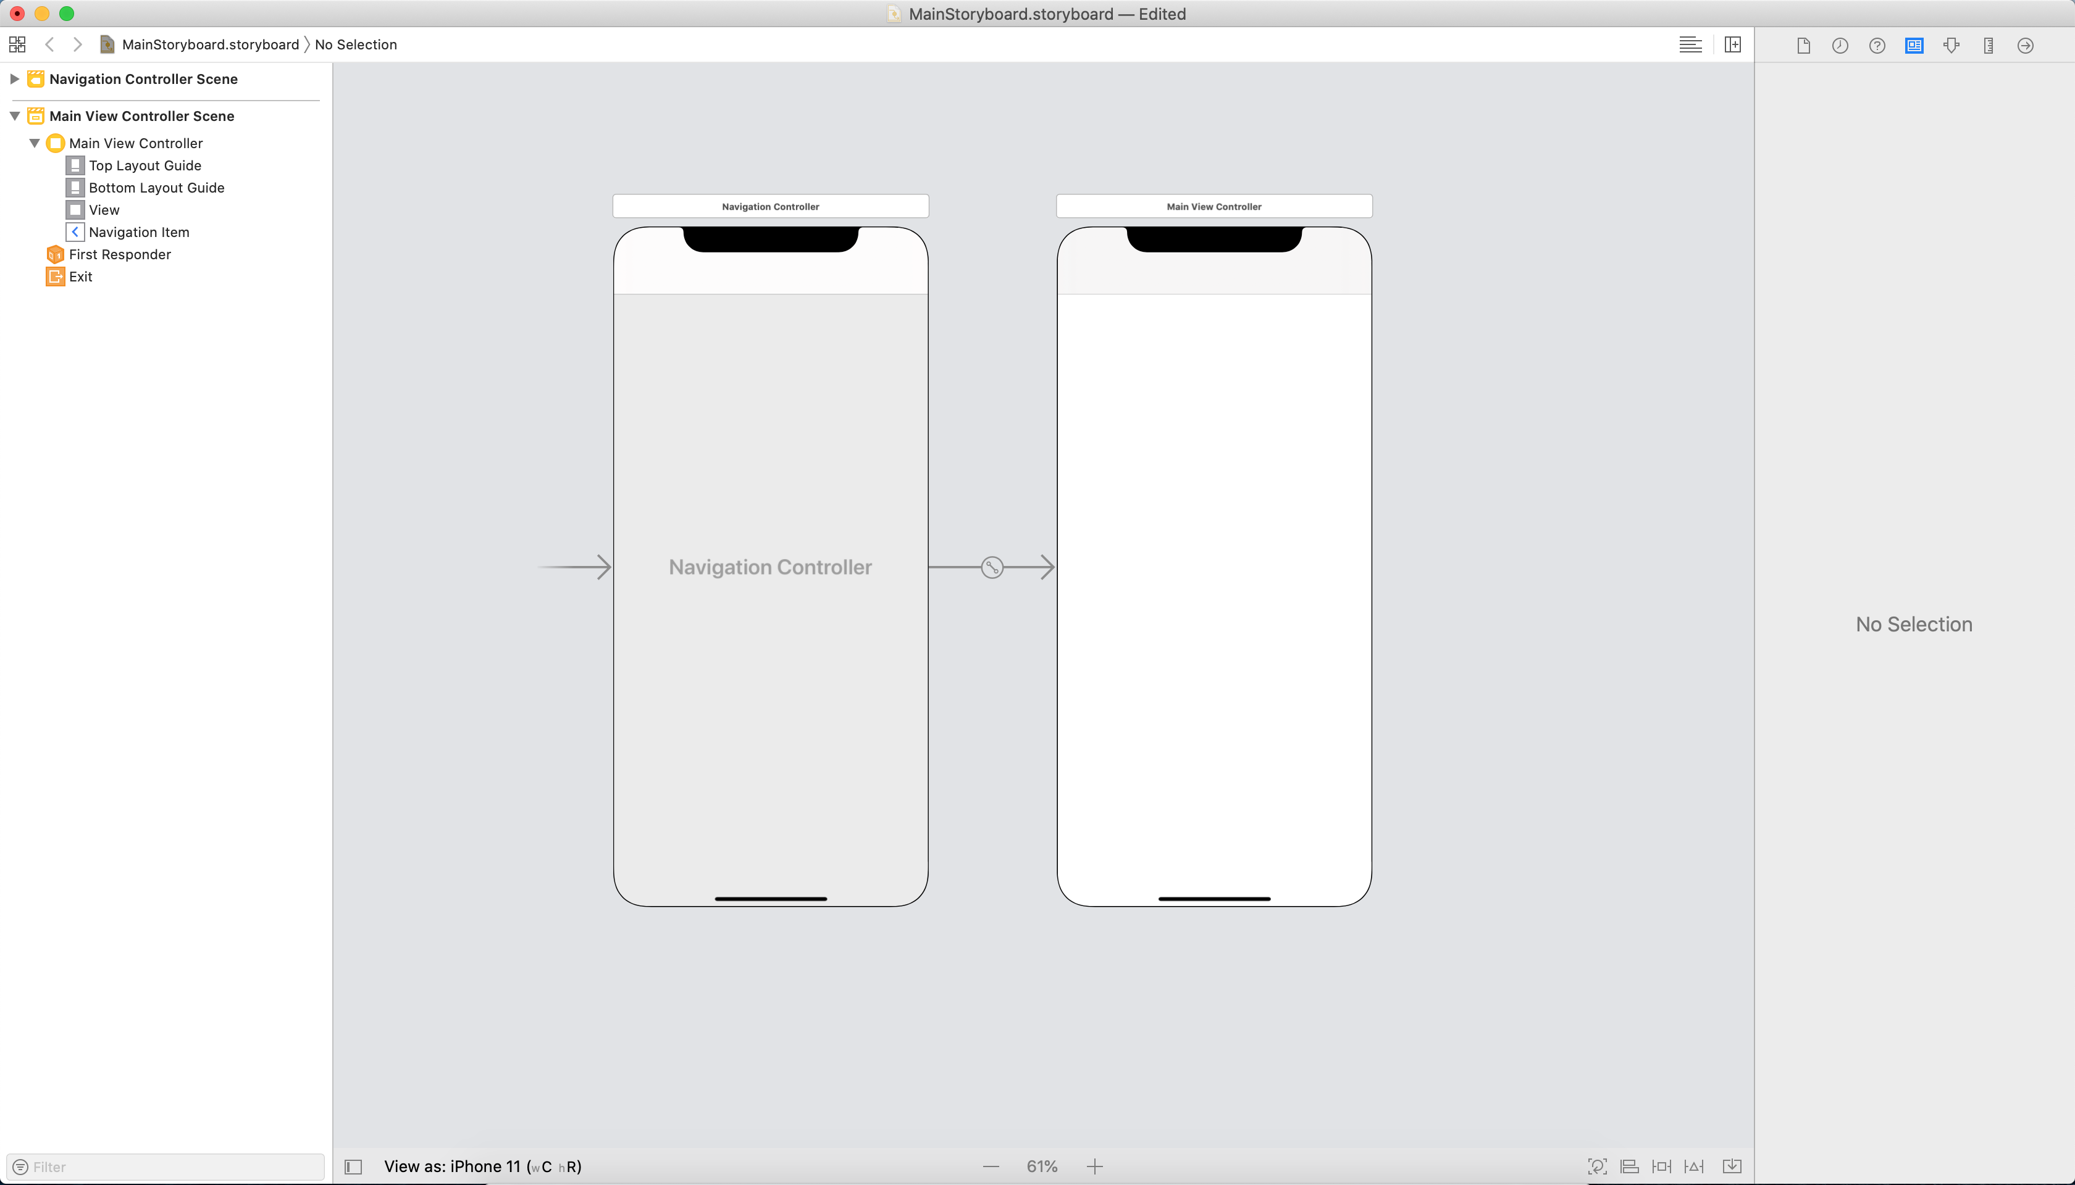The image size is (2075, 1185).
Task: Click the 61% zoom level control
Action: [1042, 1166]
